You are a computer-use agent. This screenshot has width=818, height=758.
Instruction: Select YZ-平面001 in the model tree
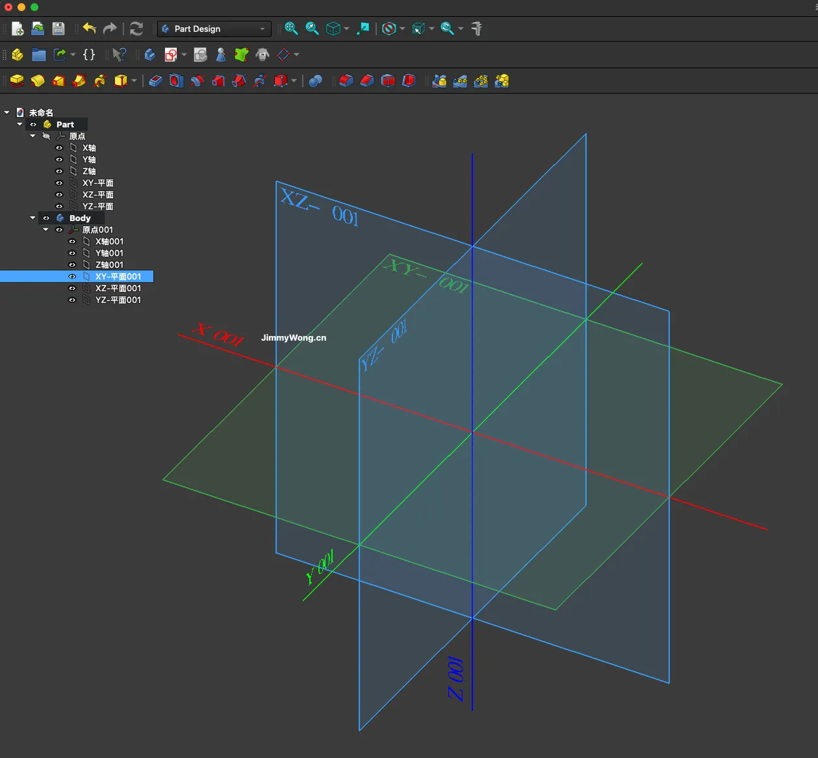point(118,300)
